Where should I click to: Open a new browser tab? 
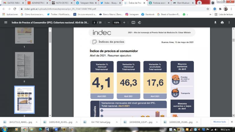coord(199,3)
